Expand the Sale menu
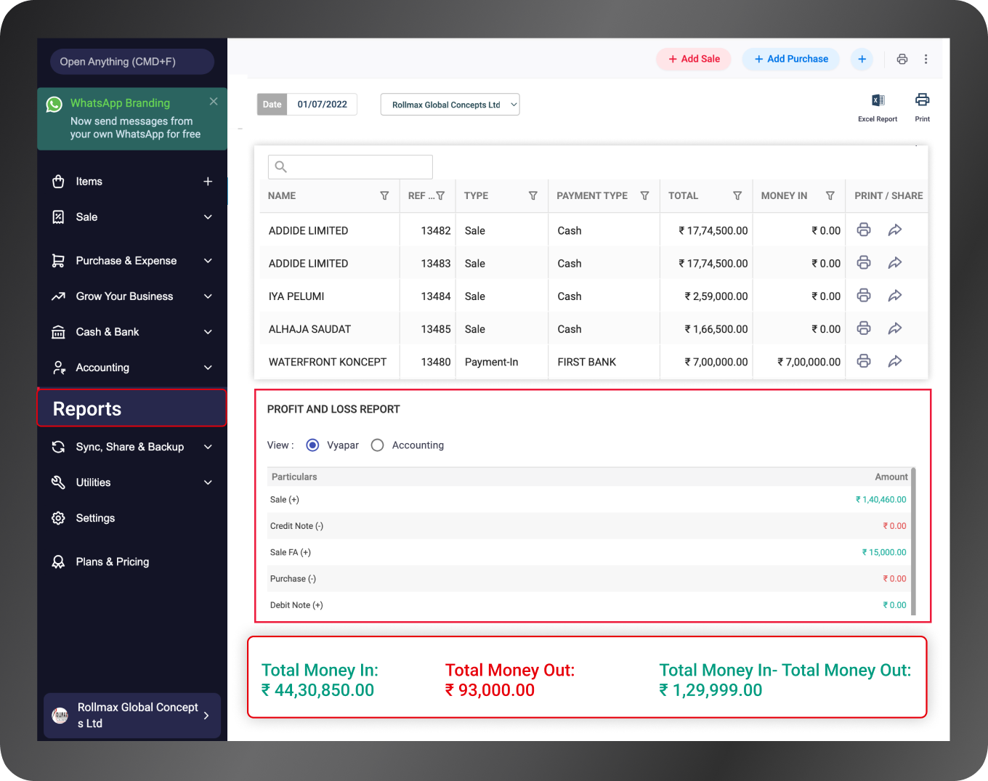Image resolution: width=988 pixels, height=781 pixels. (x=208, y=217)
